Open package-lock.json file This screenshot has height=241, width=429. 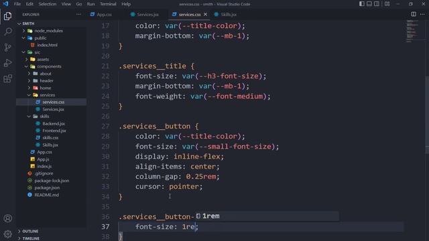(52, 180)
